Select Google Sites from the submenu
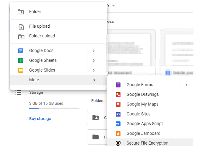This screenshot has height=147, width=206. [x=150, y=114]
